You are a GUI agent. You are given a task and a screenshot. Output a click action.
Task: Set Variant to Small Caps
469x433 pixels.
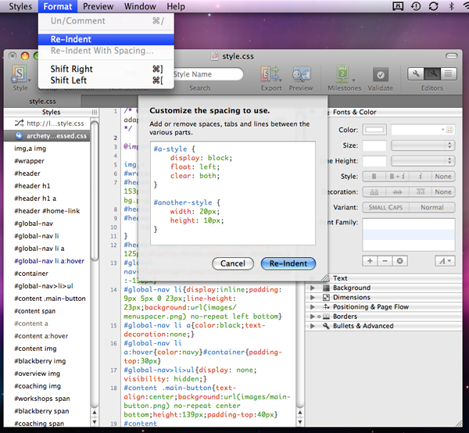coord(385,207)
